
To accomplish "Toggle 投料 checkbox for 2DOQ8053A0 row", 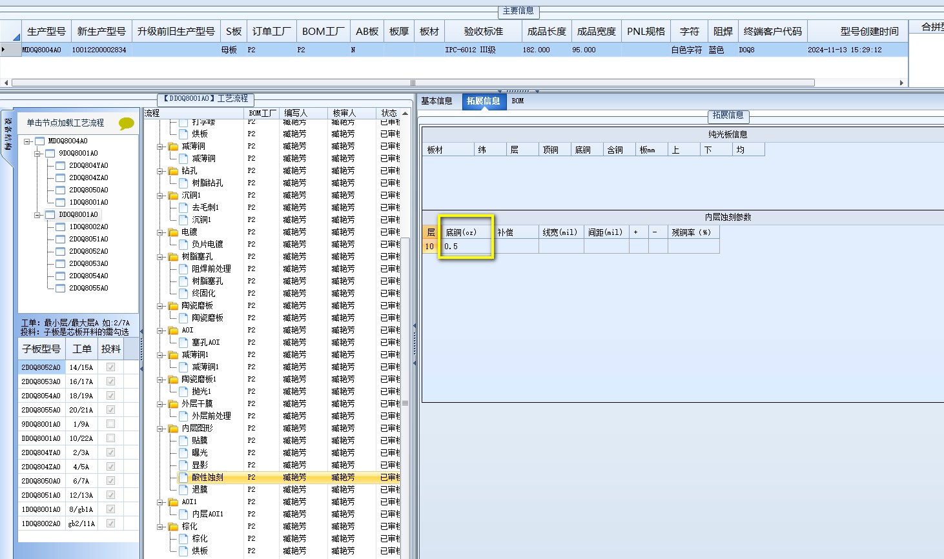I will coord(110,381).
